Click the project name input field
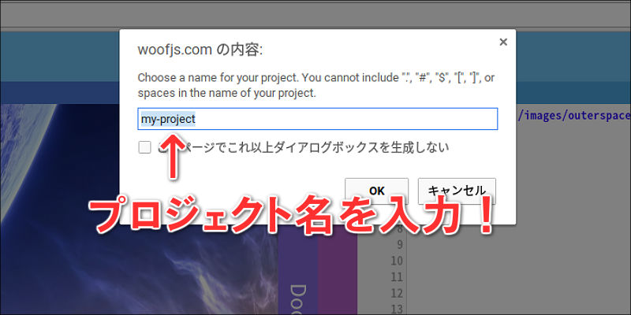 (x=318, y=119)
